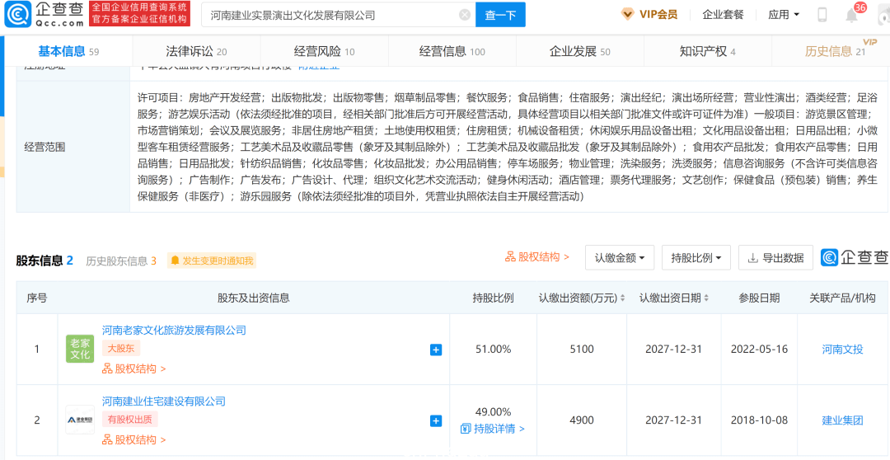The image size is (890, 460).
Task: Switch to the 历史信息 tab
Action: 834,52
